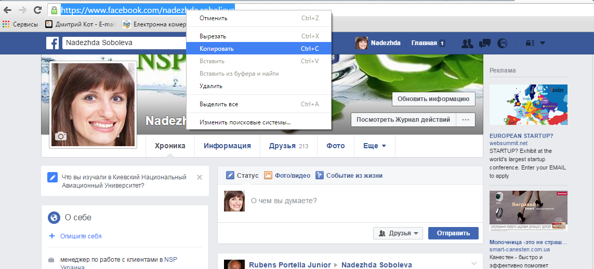Click the Молочница ad headline
The width and height of the screenshot is (594, 269).
click(x=528, y=242)
